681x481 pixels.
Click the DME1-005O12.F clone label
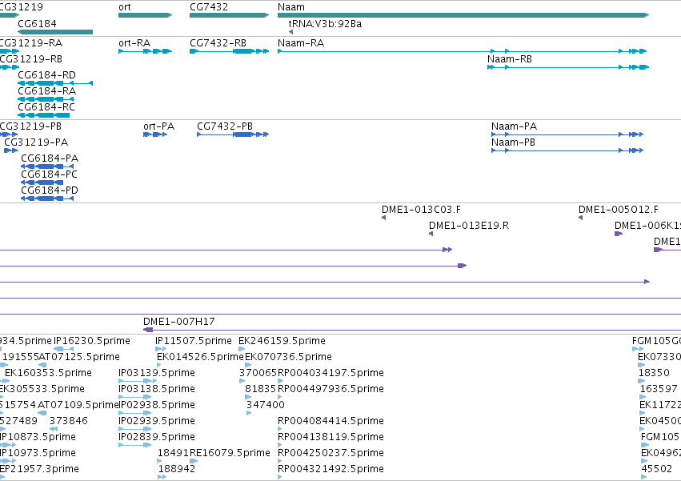pos(619,210)
